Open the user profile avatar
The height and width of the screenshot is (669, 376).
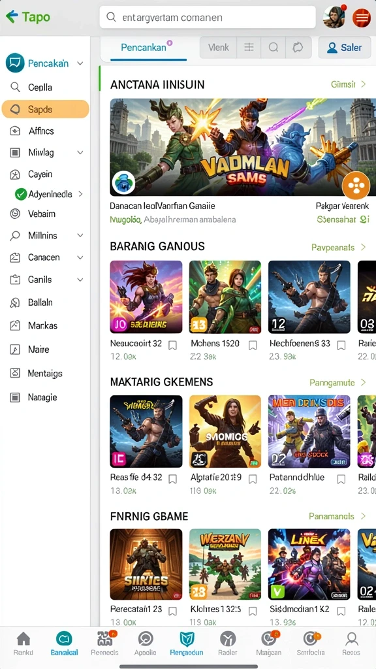pyautogui.click(x=334, y=18)
